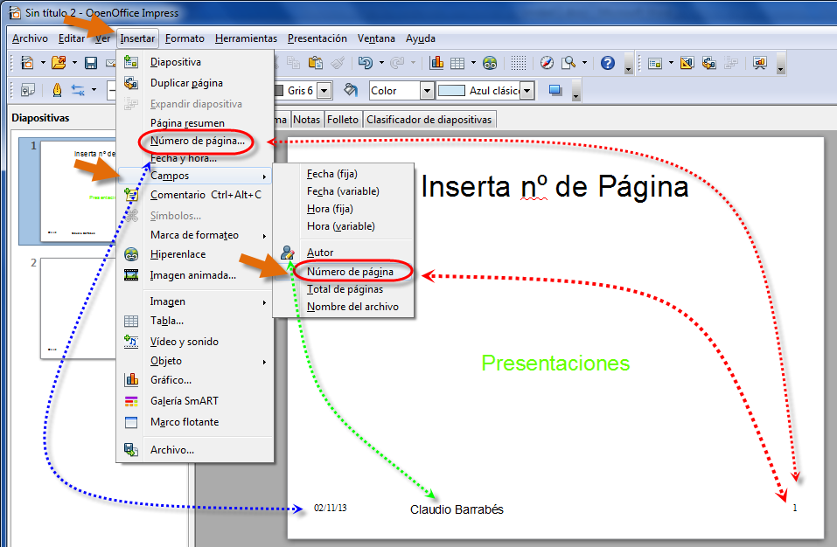Click the Save floppy disk icon
The image size is (837, 547).
[91, 63]
